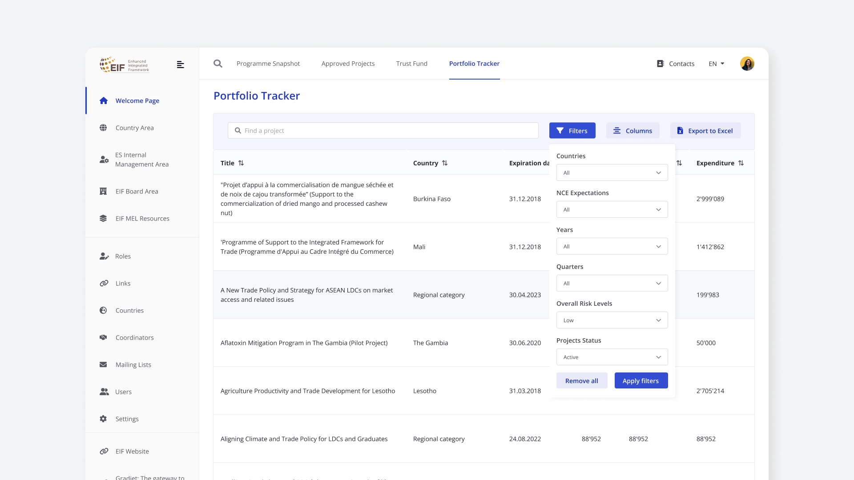Sort by Country column sort icon
Viewport: 854px width, 480px height.
click(445, 163)
